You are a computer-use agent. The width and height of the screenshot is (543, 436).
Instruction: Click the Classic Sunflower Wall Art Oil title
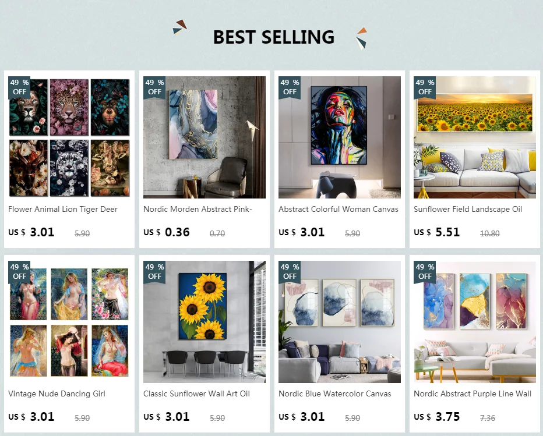pos(197,394)
